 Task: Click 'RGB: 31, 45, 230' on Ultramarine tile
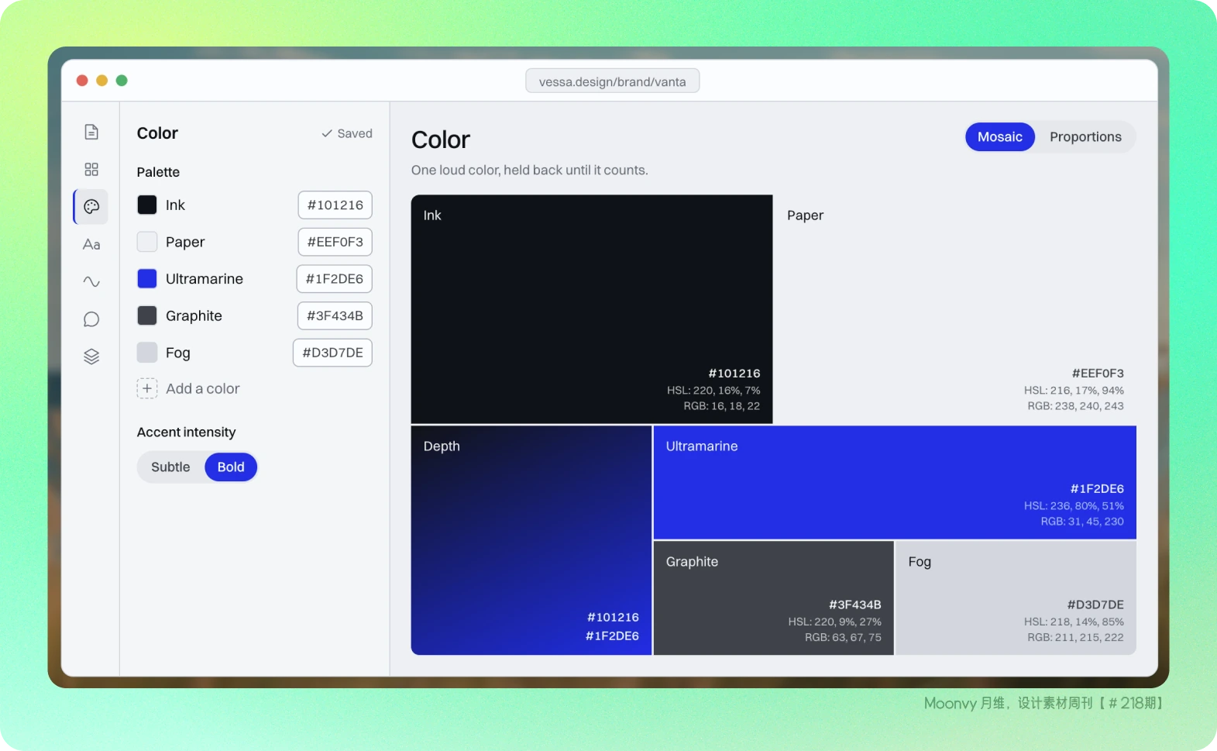coord(1082,521)
